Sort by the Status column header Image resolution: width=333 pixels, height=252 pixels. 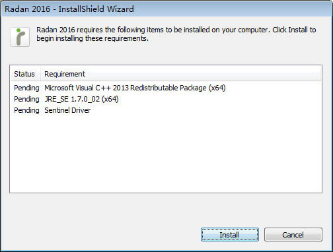click(x=24, y=74)
